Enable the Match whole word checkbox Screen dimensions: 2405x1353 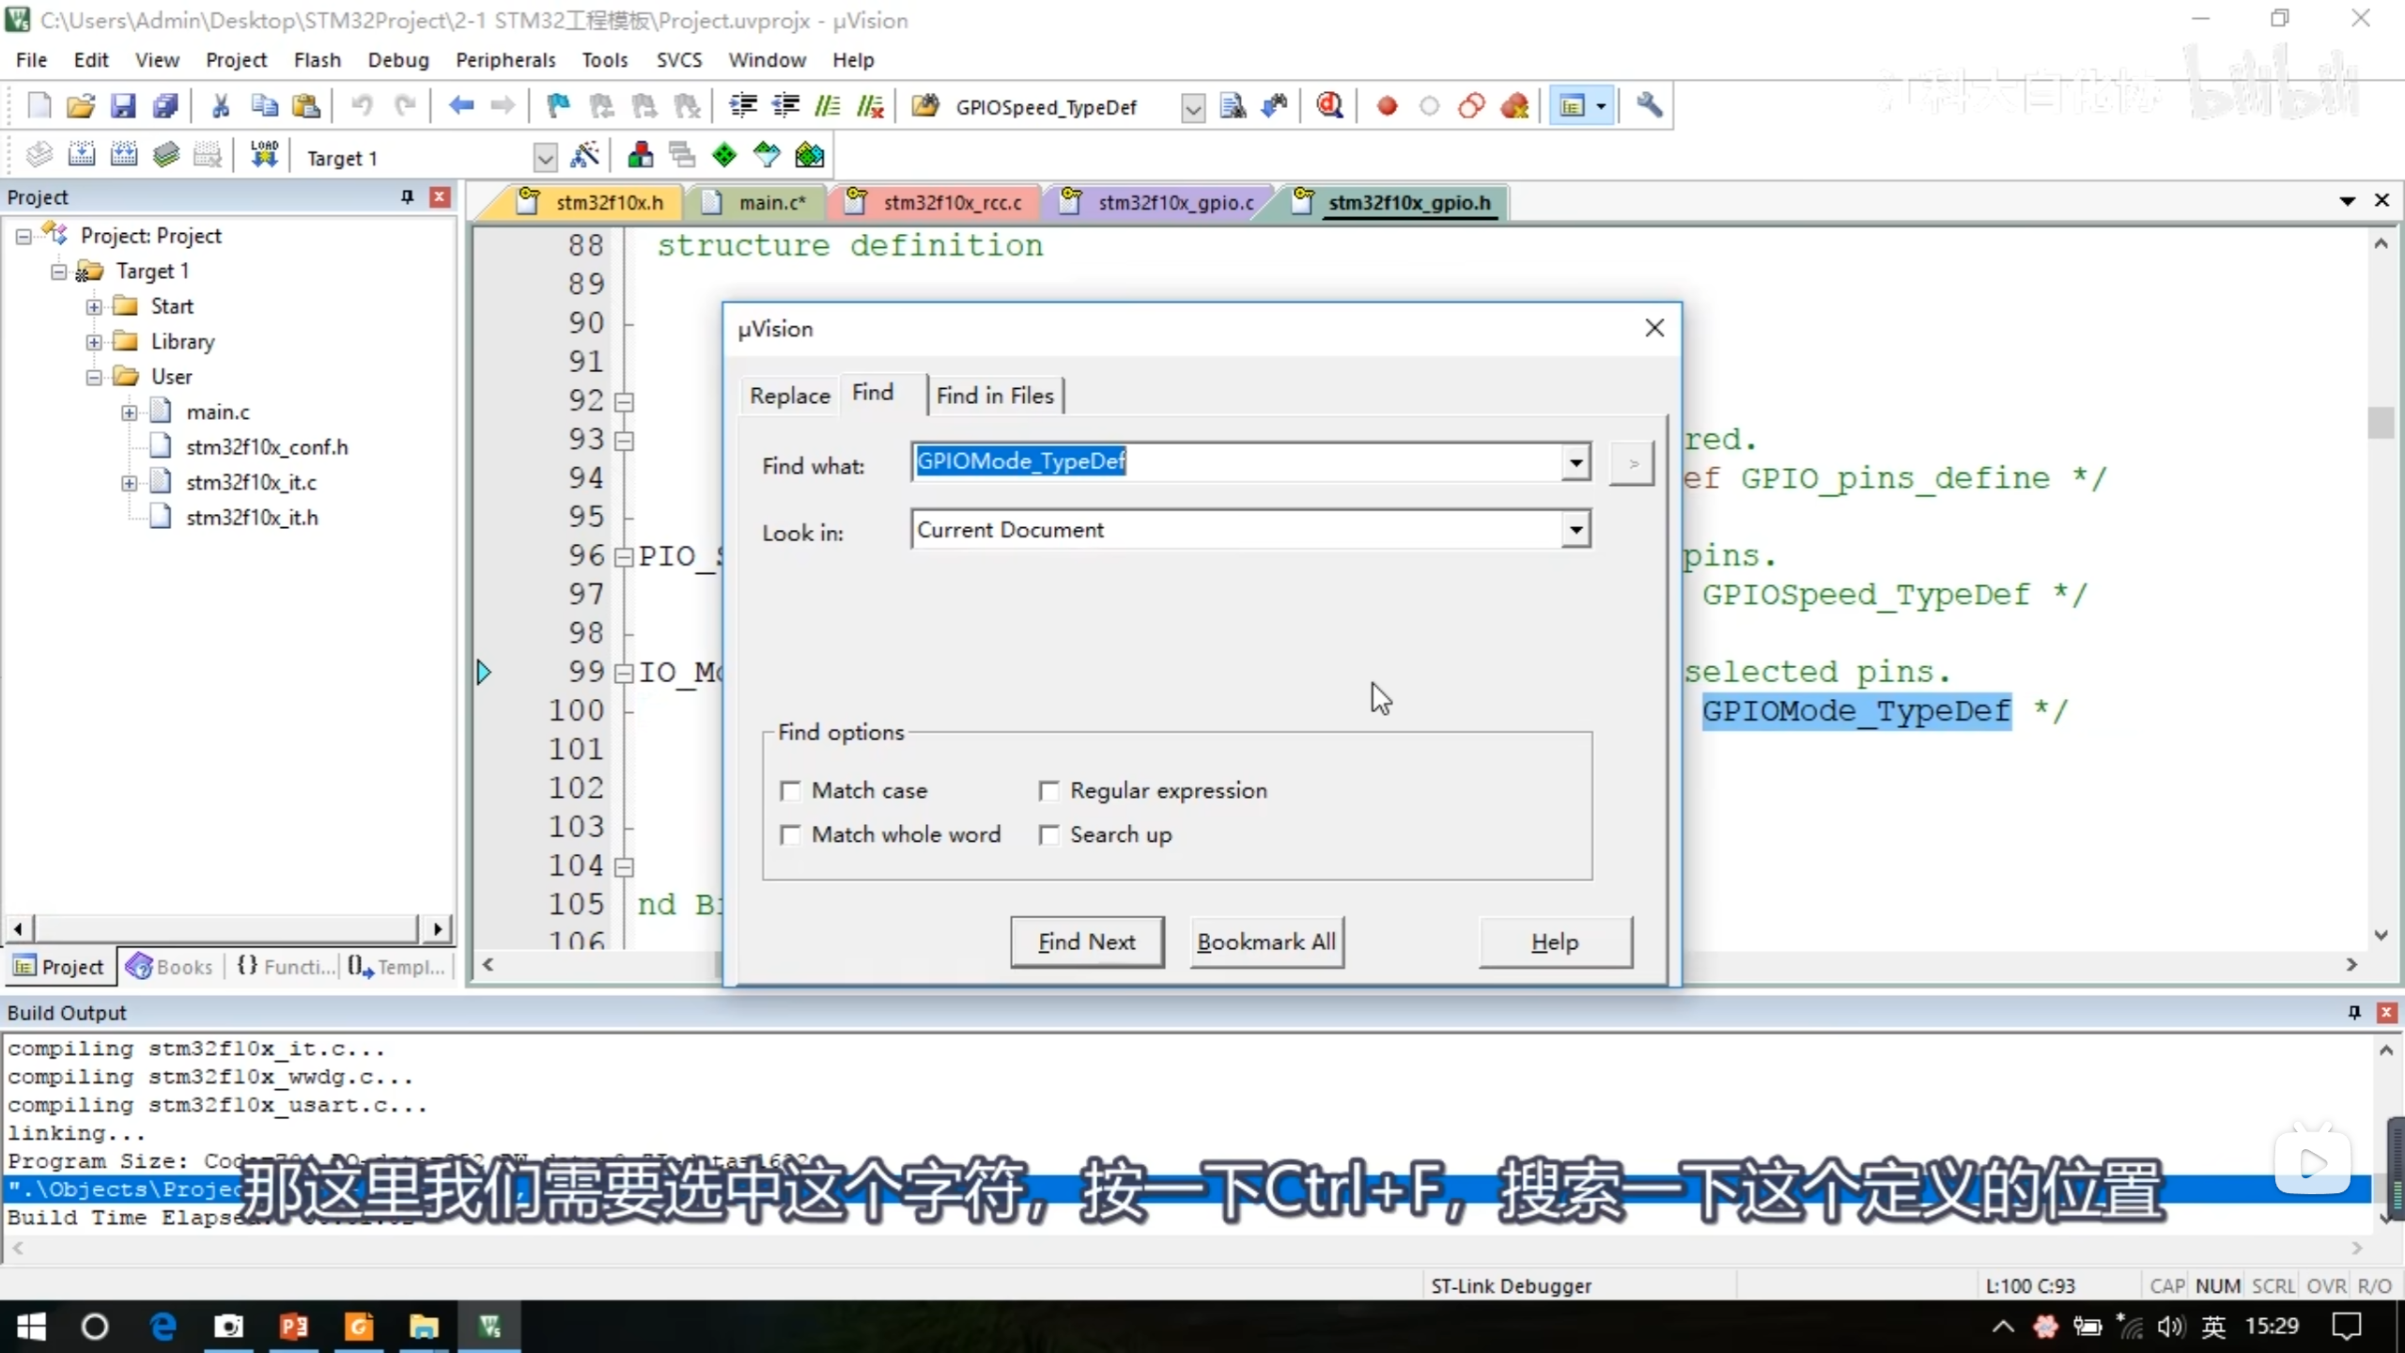(791, 834)
